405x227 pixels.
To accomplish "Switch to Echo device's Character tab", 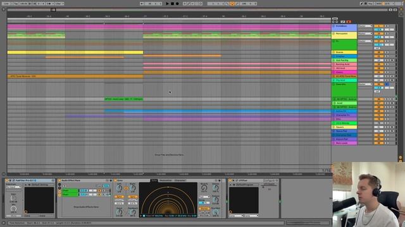I will pos(180,180).
